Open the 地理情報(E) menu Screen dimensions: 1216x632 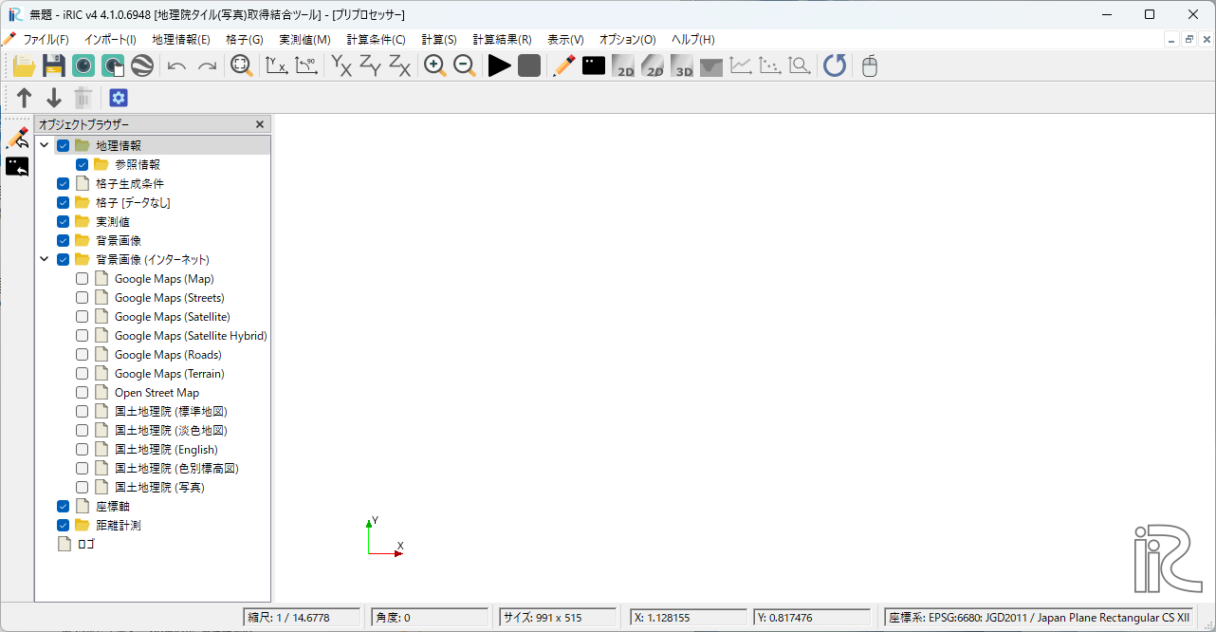coord(181,39)
